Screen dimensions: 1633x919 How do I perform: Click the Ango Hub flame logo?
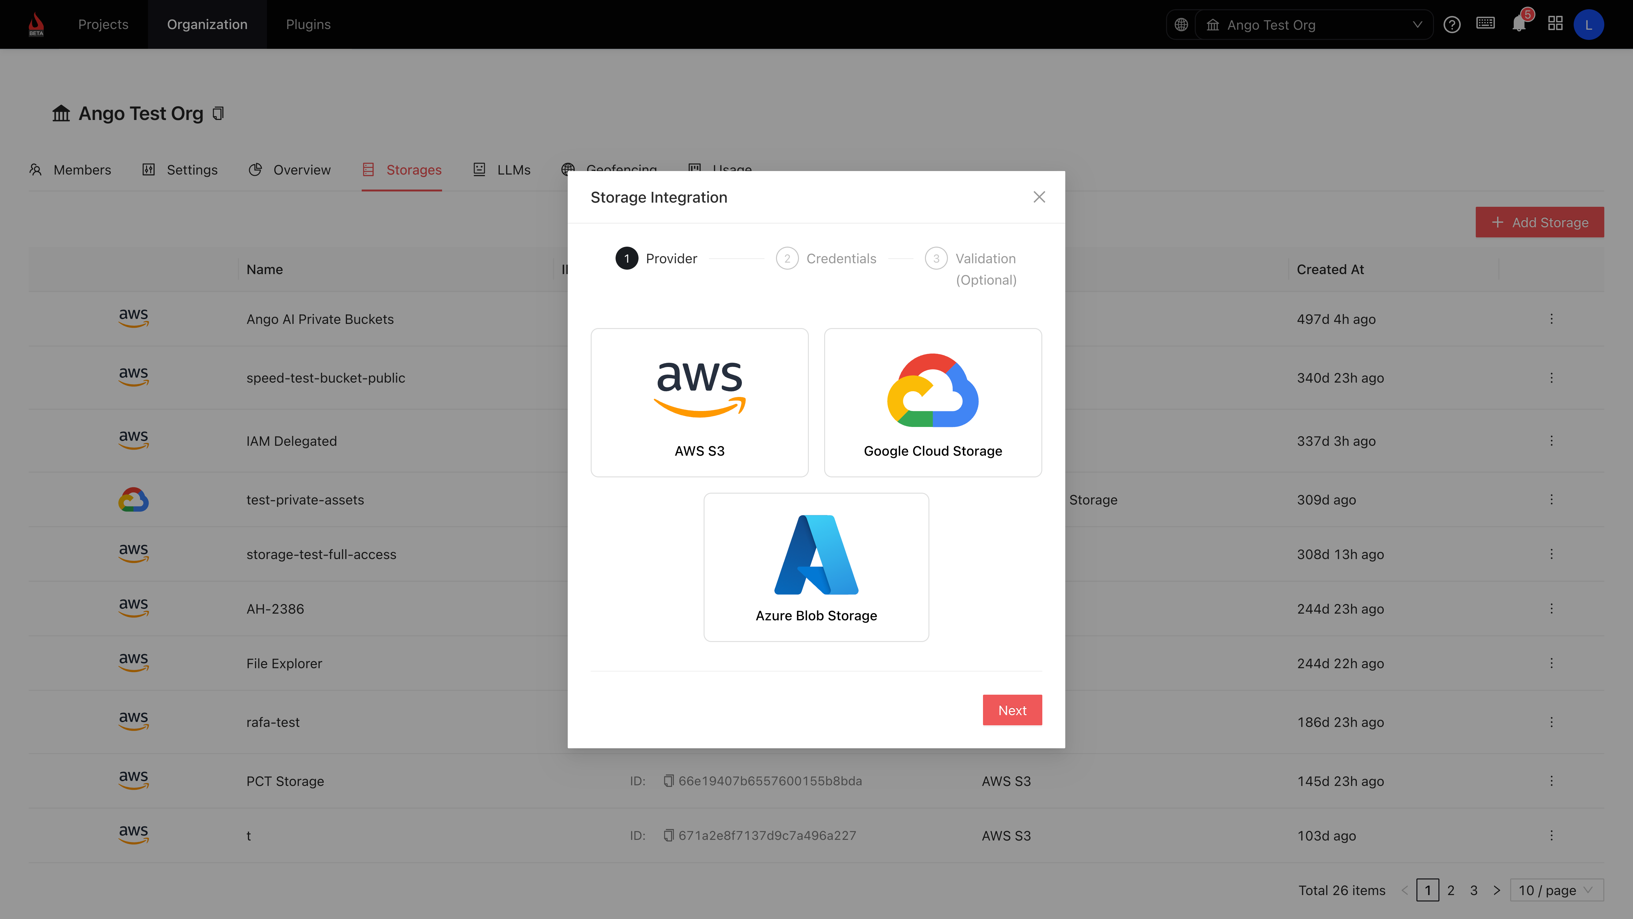click(x=36, y=24)
